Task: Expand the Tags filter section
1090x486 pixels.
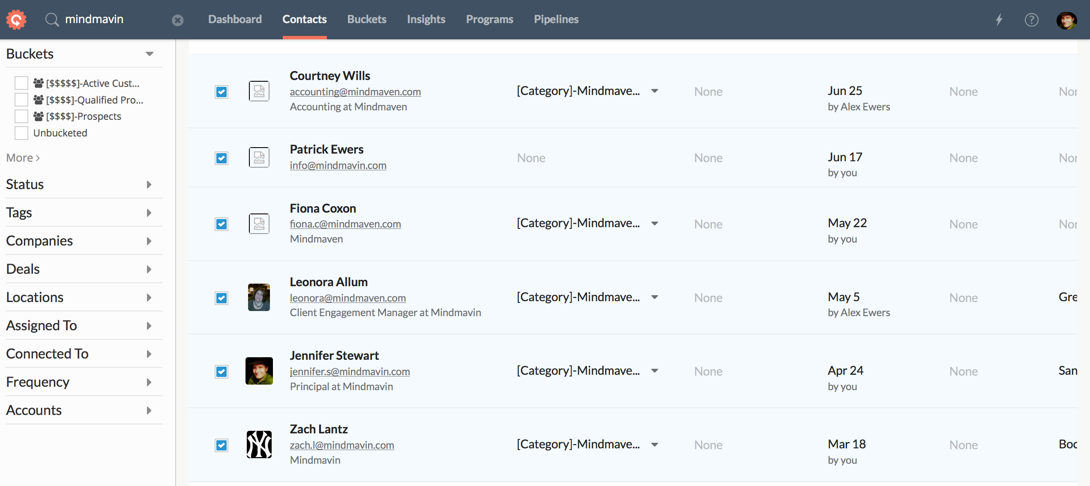Action: pyautogui.click(x=149, y=213)
